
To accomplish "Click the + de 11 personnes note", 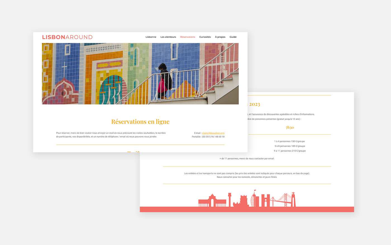I will 247,159.
